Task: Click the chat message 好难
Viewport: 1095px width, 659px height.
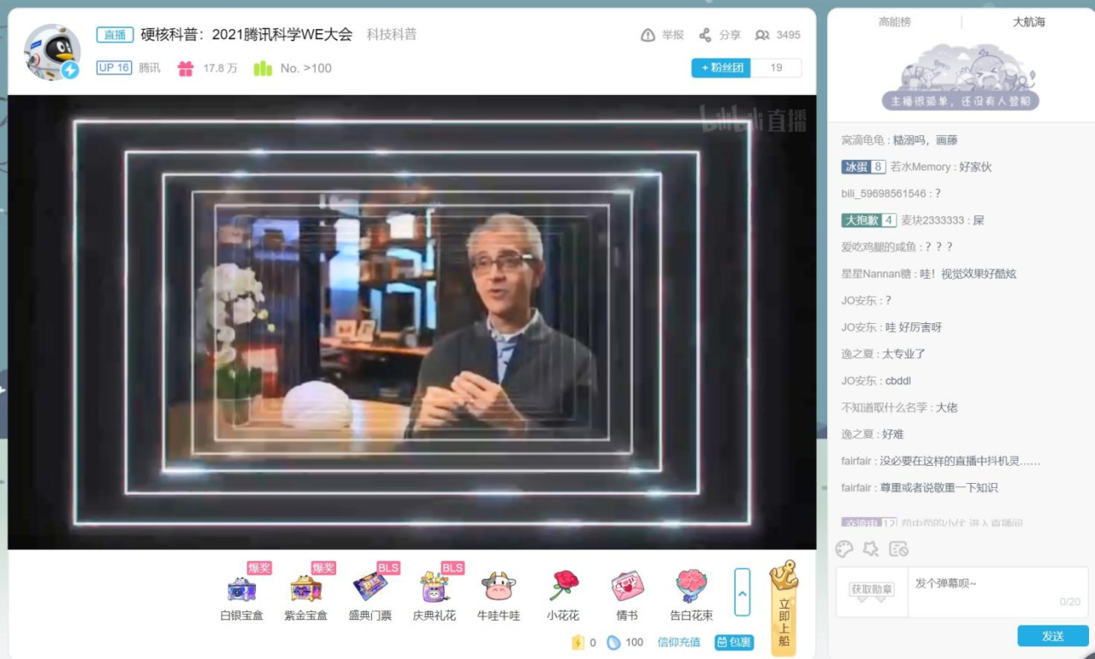Action: coord(893,434)
